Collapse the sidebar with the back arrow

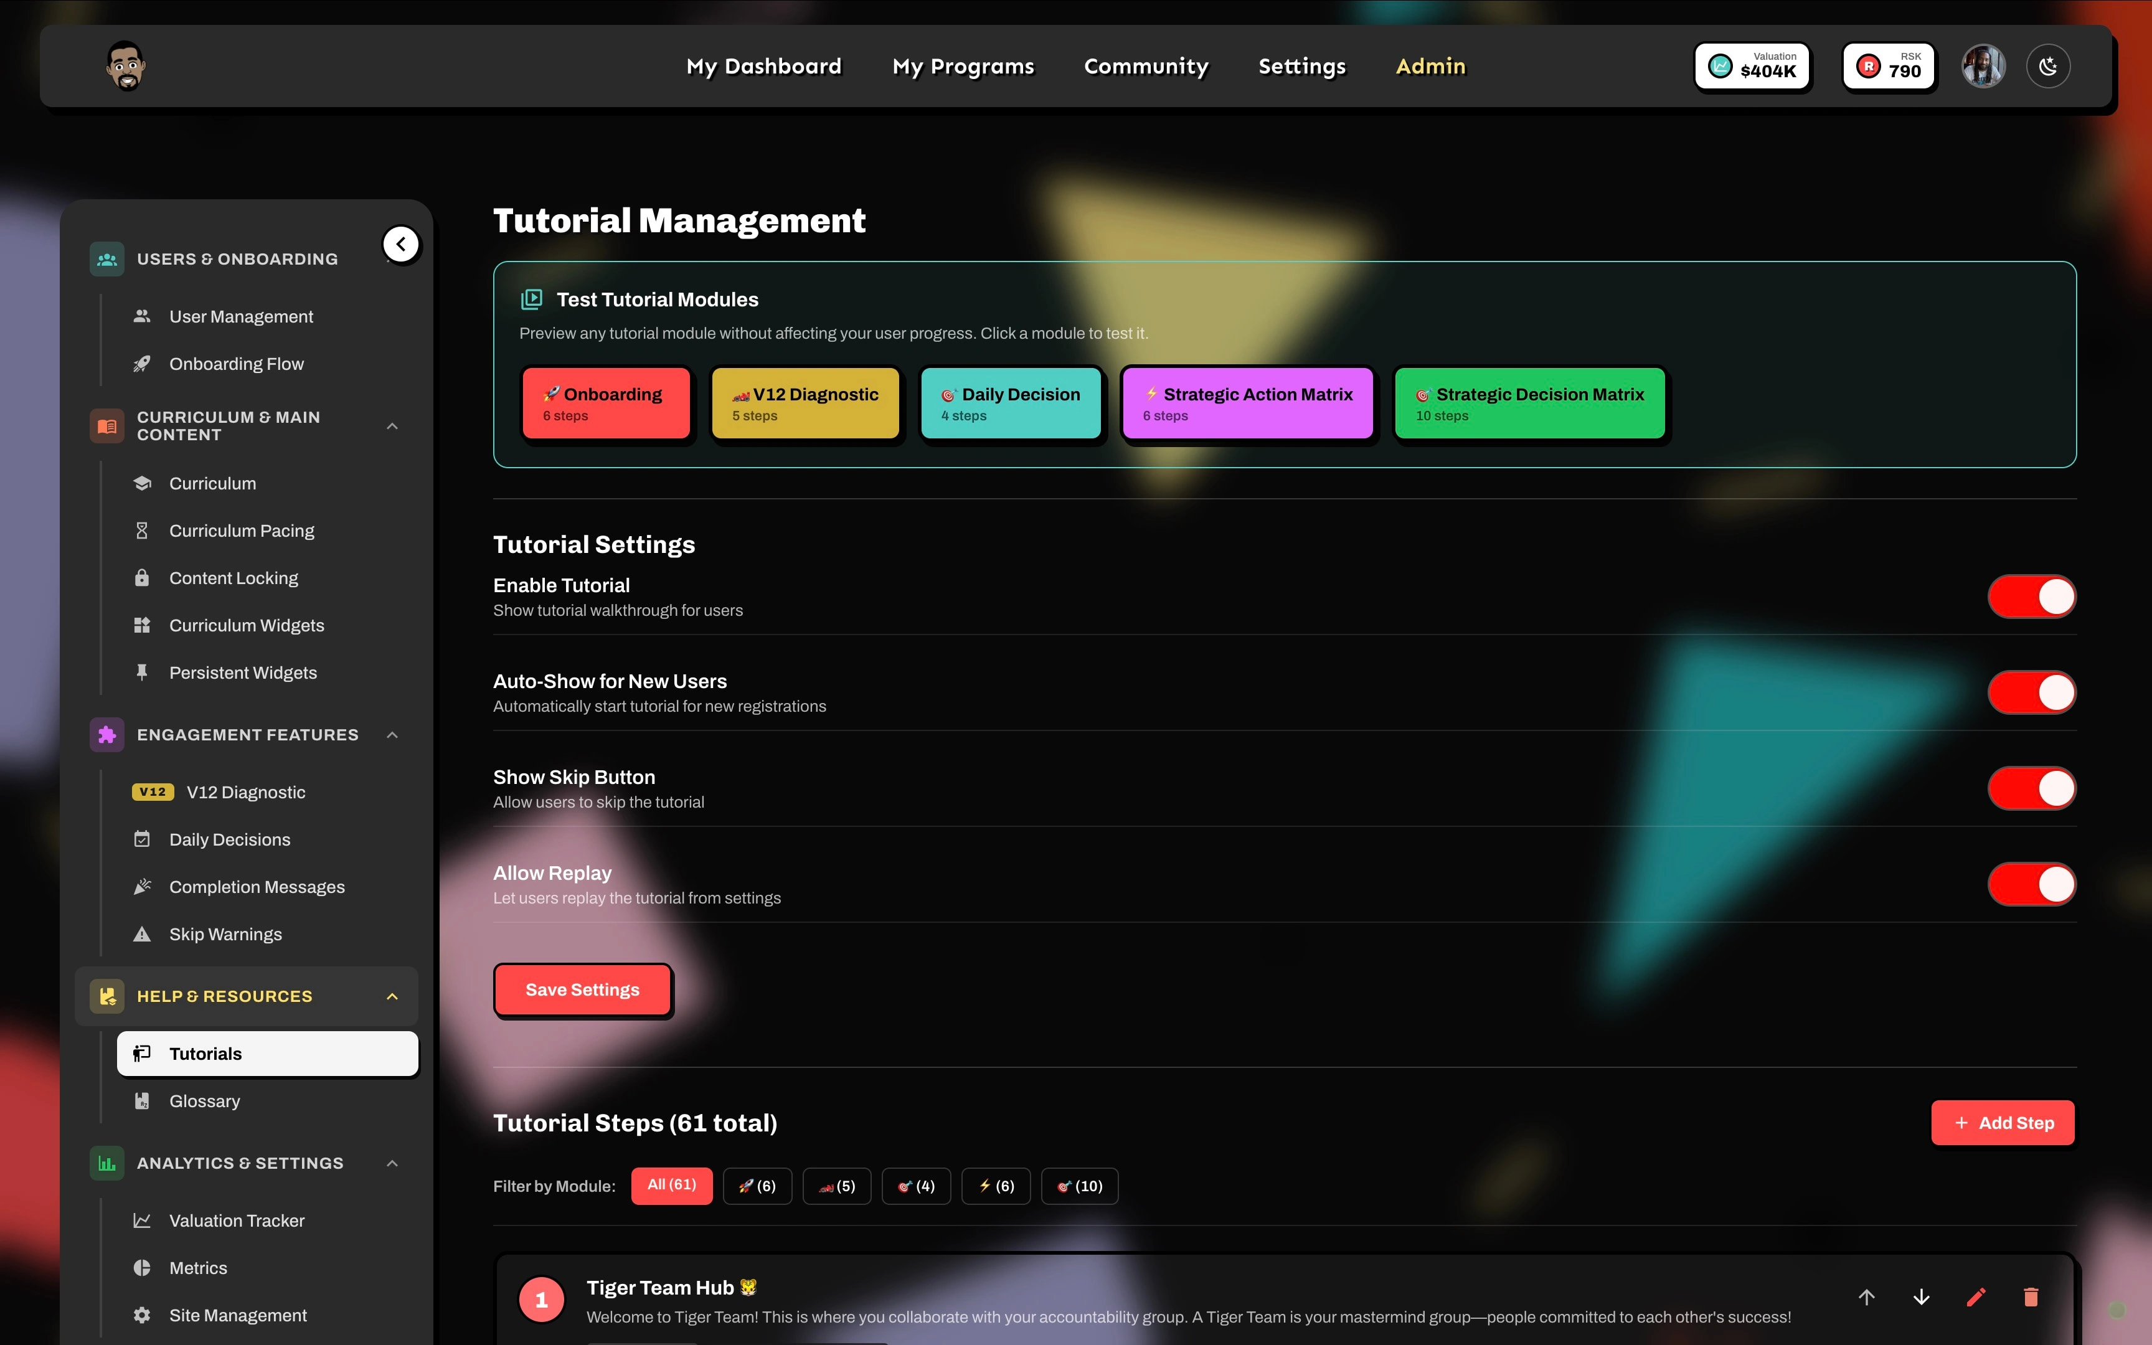[x=401, y=245]
